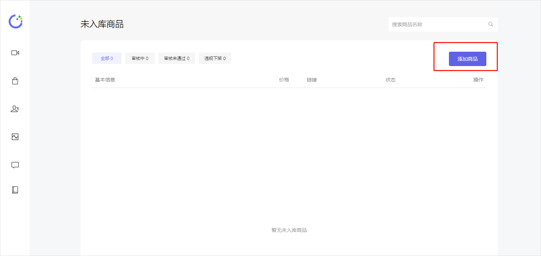Image resolution: width=541 pixels, height=256 pixels.
Task: Click the 链接 column header
Action: [x=312, y=80]
